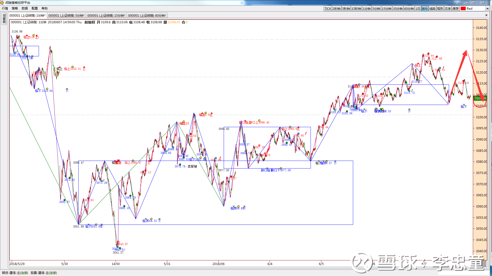Viewport: 492px width, 276px height.
Task: Click the 保存 save button
Action: coord(456,8)
